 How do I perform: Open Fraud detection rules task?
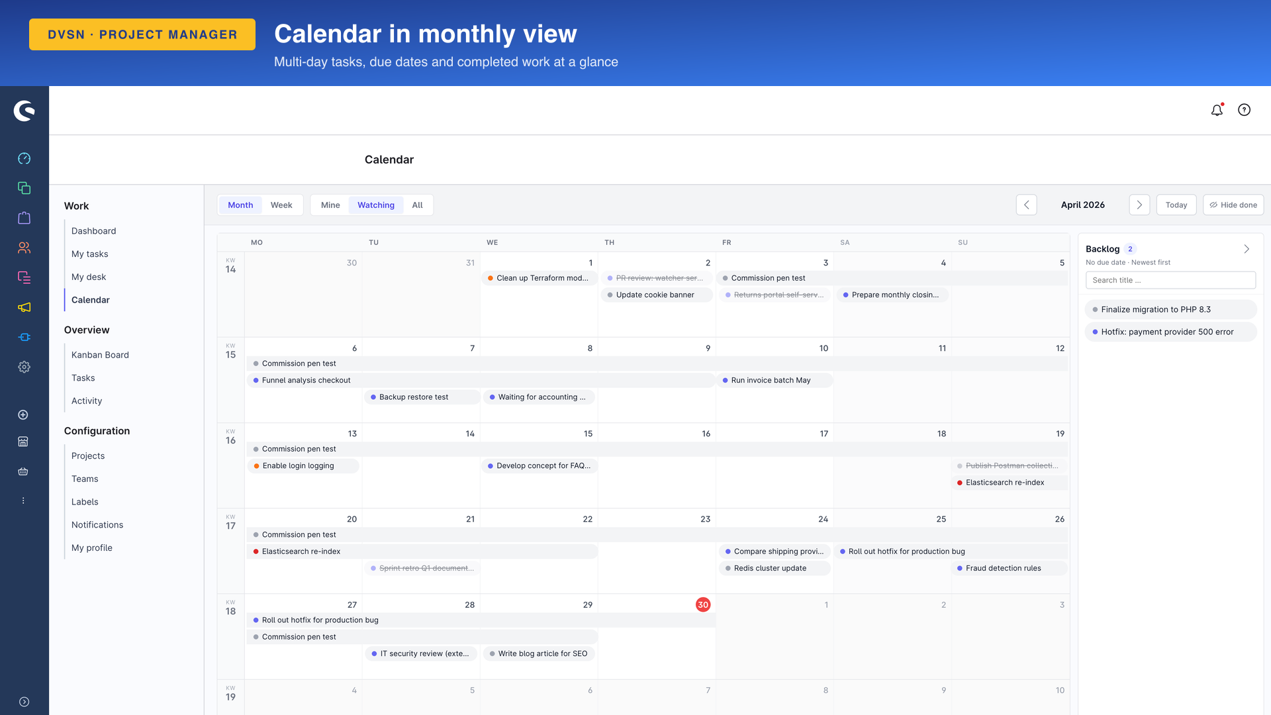click(x=1010, y=568)
